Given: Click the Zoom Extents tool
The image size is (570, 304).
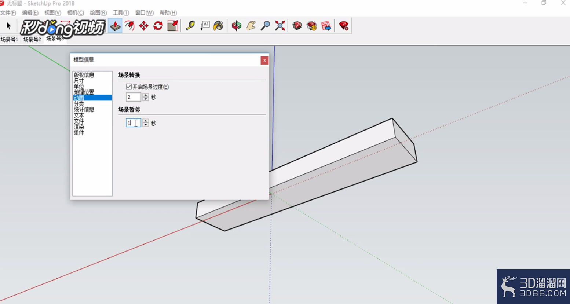Looking at the screenshot, I should [280, 26].
